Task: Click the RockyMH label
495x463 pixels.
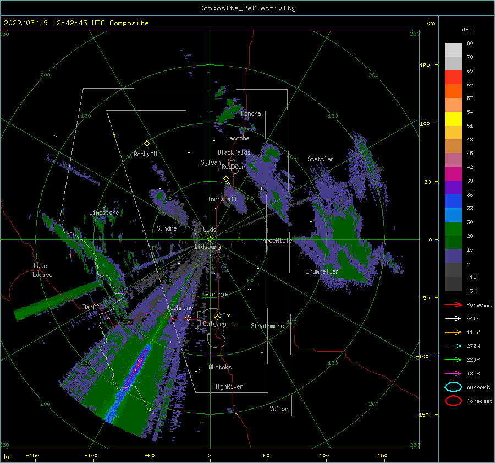Action: 145,154
